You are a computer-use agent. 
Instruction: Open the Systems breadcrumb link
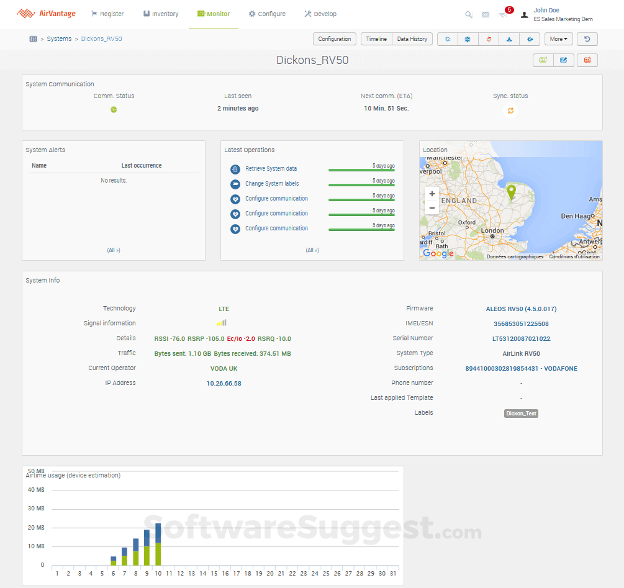click(x=59, y=39)
